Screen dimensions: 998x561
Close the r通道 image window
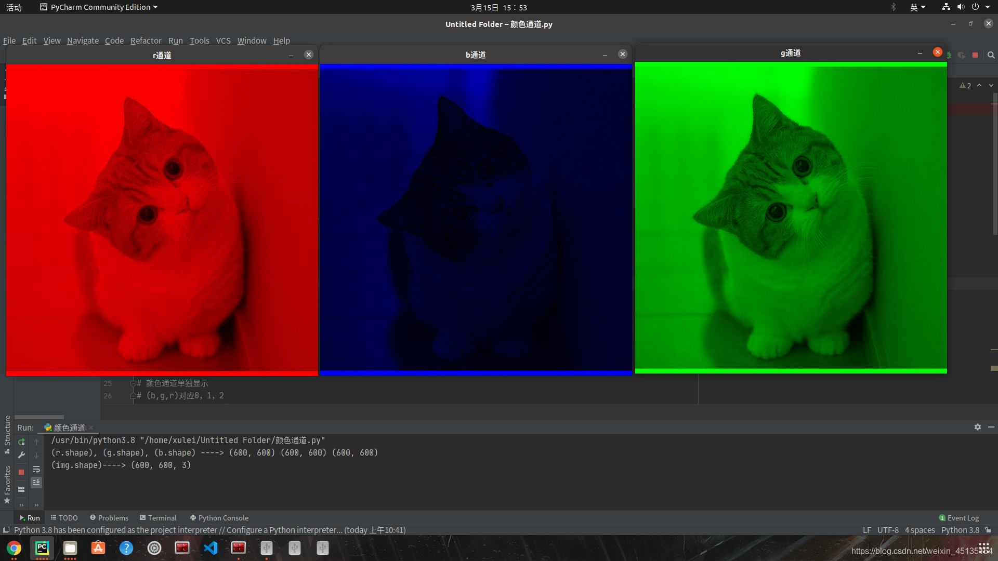[309, 55]
